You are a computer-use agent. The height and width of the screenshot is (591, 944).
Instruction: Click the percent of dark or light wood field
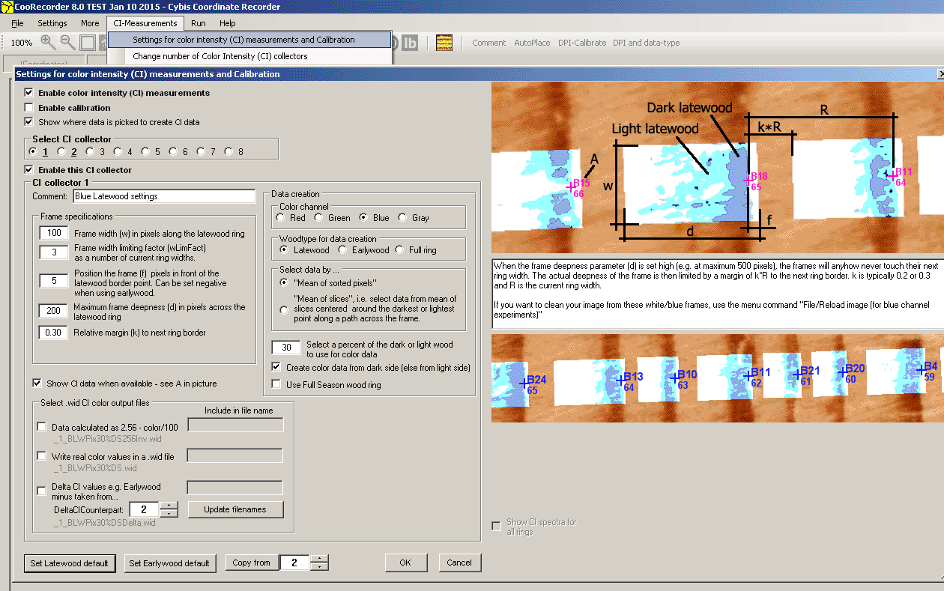(x=286, y=348)
